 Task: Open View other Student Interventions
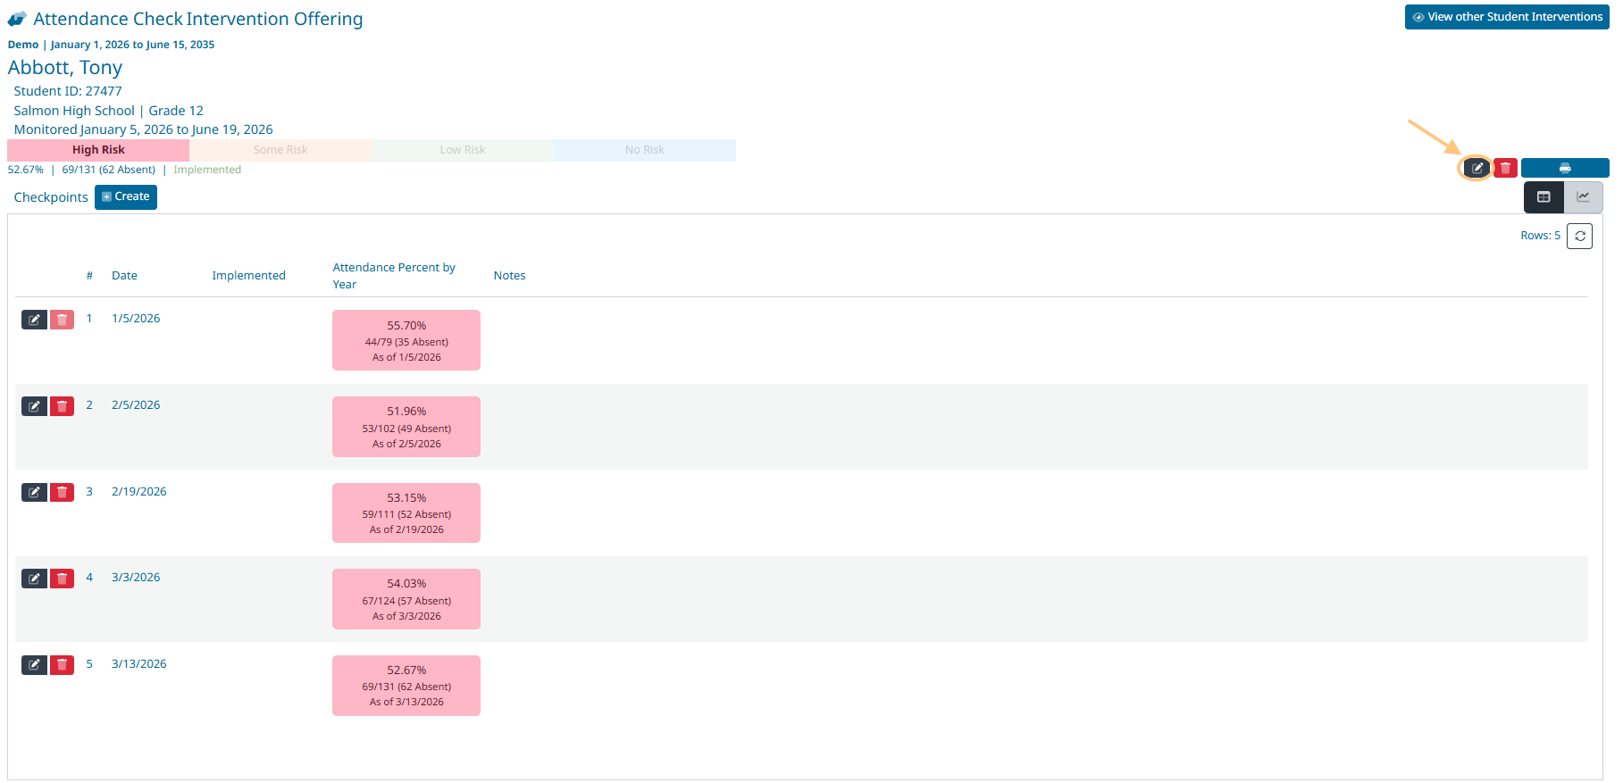coord(1506,17)
